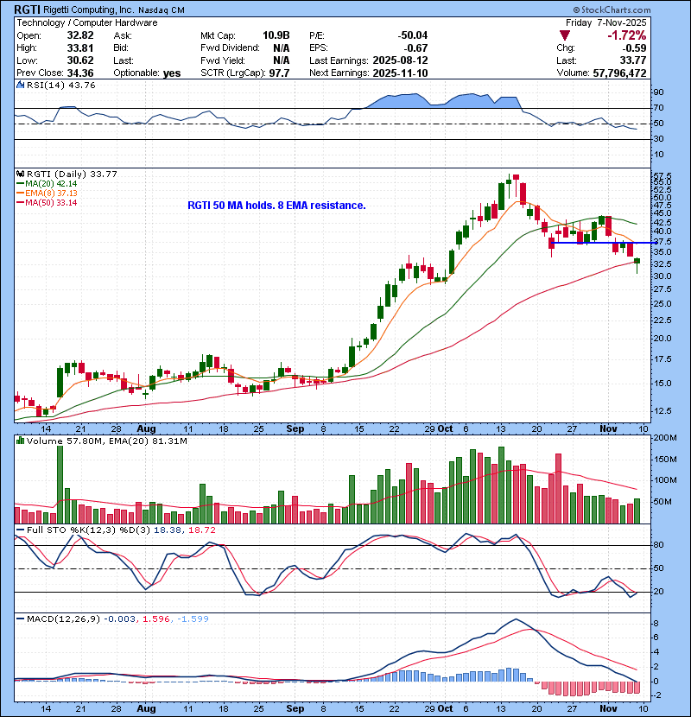Click the Nasdaq CM exchange label
Screen dimensions: 691x717
point(162,10)
